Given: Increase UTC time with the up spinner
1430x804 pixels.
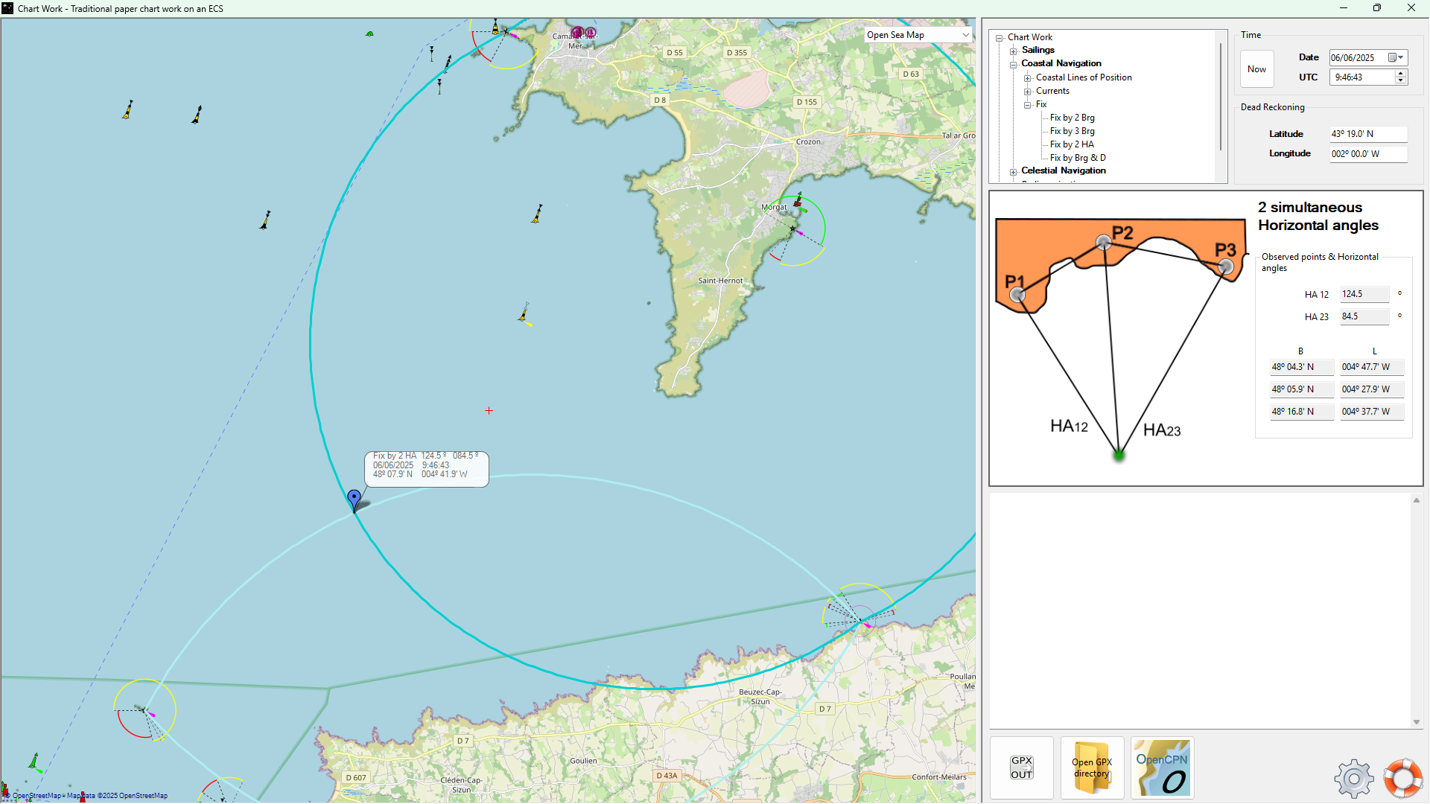Looking at the screenshot, I should tap(1401, 74).
